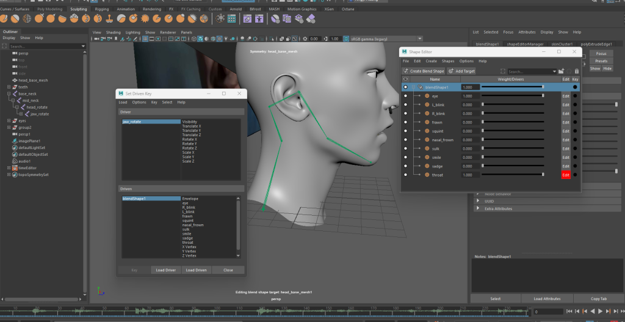Expand the teeth group in Outliner

(x=9, y=87)
